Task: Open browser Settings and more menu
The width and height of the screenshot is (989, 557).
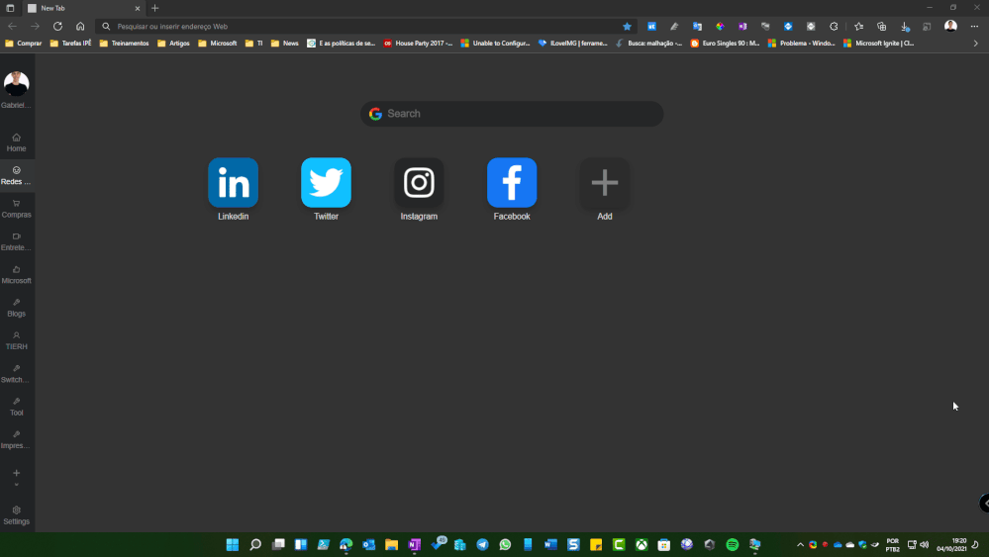Action: pos(974,27)
